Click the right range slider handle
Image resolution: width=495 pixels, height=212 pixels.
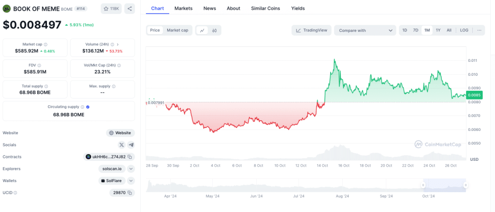pos(465,185)
